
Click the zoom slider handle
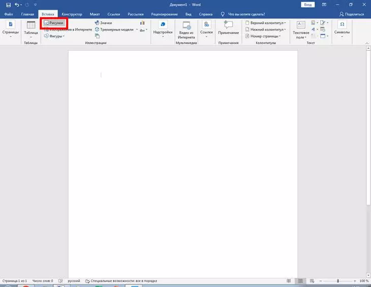pyautogui.click(x=338, y=281)
